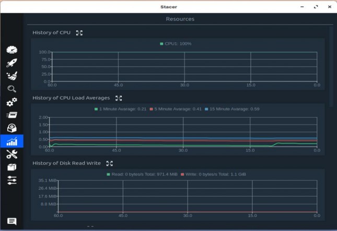Open Uninstaller disk icon

(12, 128)
